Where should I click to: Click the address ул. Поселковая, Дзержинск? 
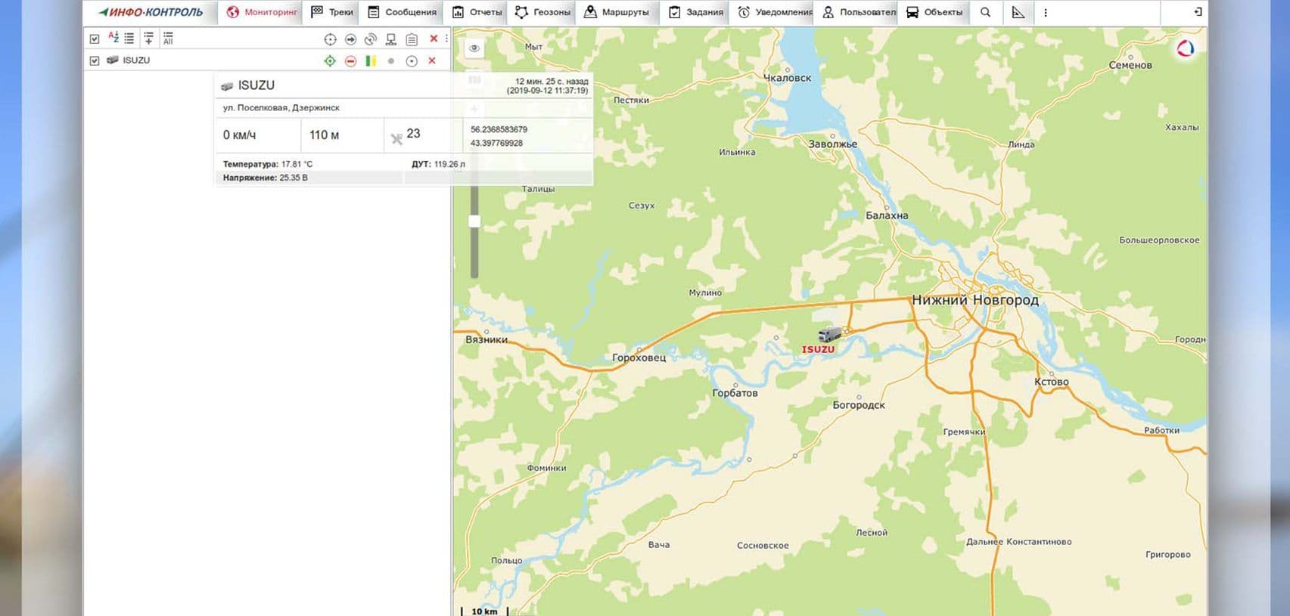pos(281,108)
